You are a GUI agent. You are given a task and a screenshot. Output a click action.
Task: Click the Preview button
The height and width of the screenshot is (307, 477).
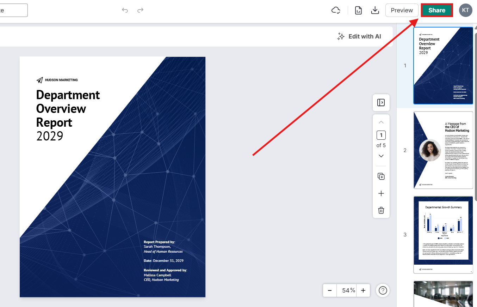402,10
